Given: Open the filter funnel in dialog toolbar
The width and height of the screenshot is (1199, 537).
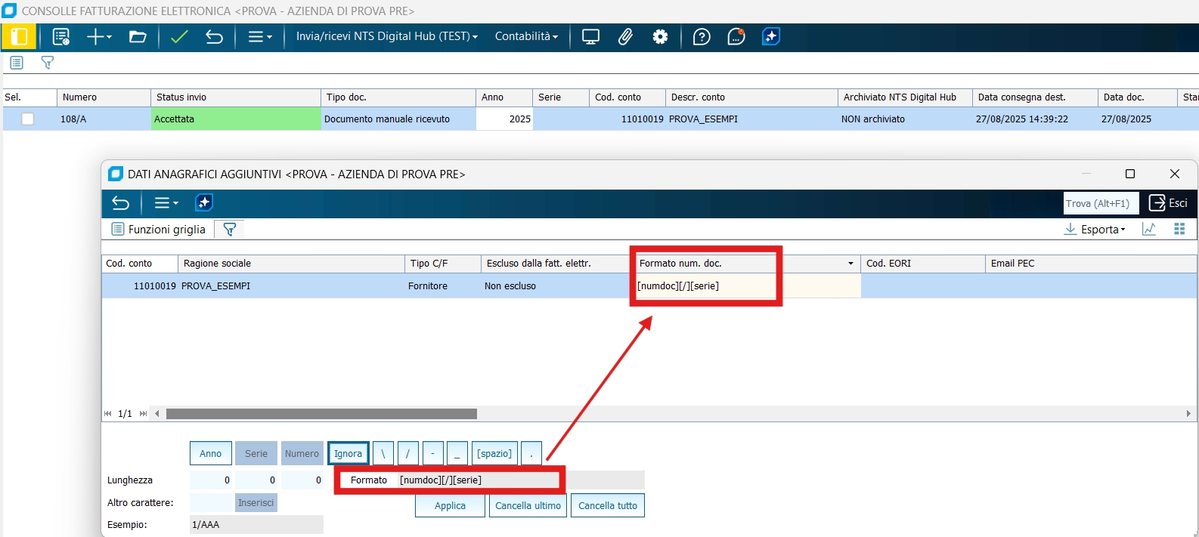Looking at the screenshot, I should [230, 229].
